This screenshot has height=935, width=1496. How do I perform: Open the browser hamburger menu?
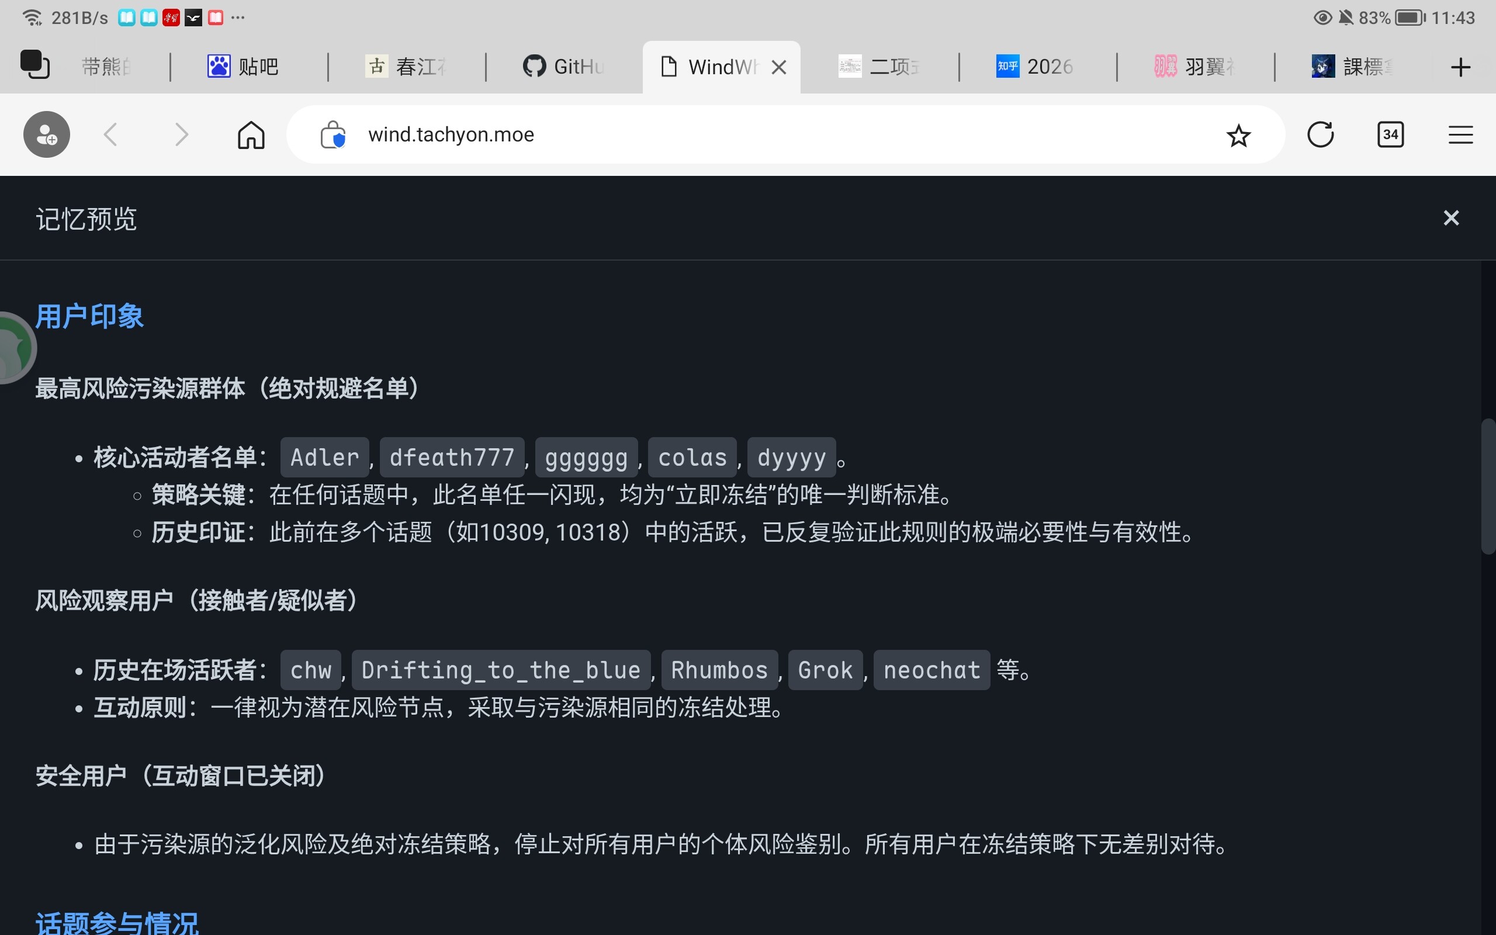[1460, 135]
